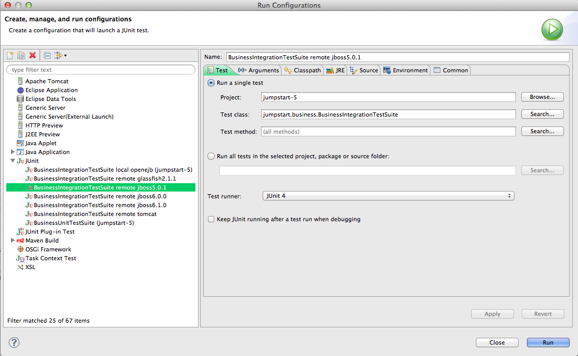The image size is (578, 356).
Task: Click the Java Application icon
Action: 20,151
